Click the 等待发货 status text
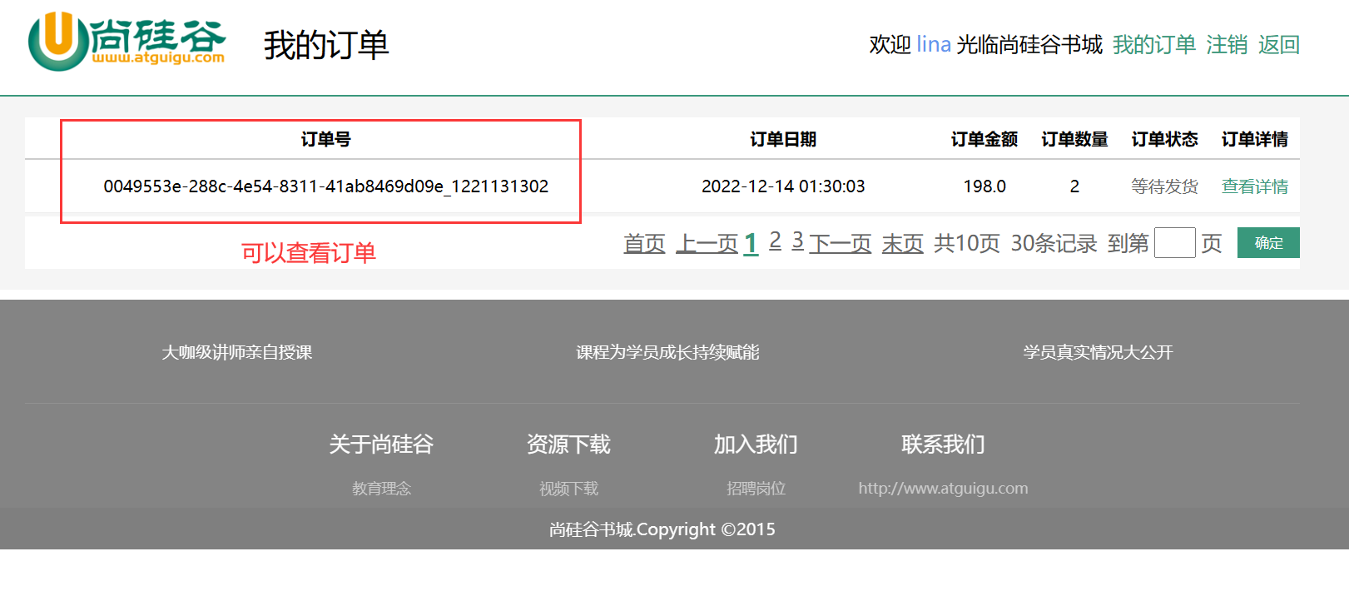This screenshot has height=611, width=1349. 1164,186
